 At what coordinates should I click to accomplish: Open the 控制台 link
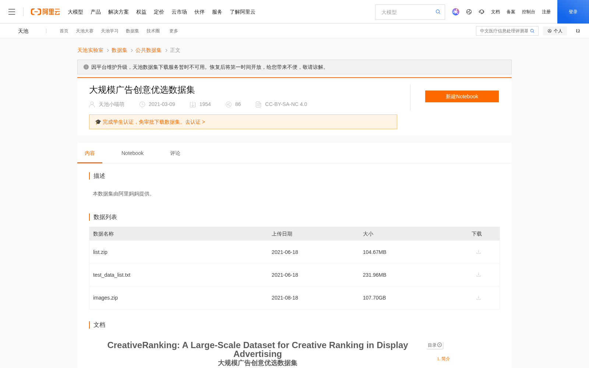click(x=529, y=12)
